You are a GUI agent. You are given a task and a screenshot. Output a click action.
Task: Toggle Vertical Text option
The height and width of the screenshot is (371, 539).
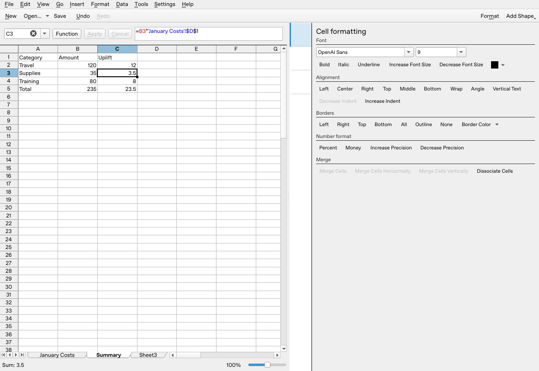point(507,89)
